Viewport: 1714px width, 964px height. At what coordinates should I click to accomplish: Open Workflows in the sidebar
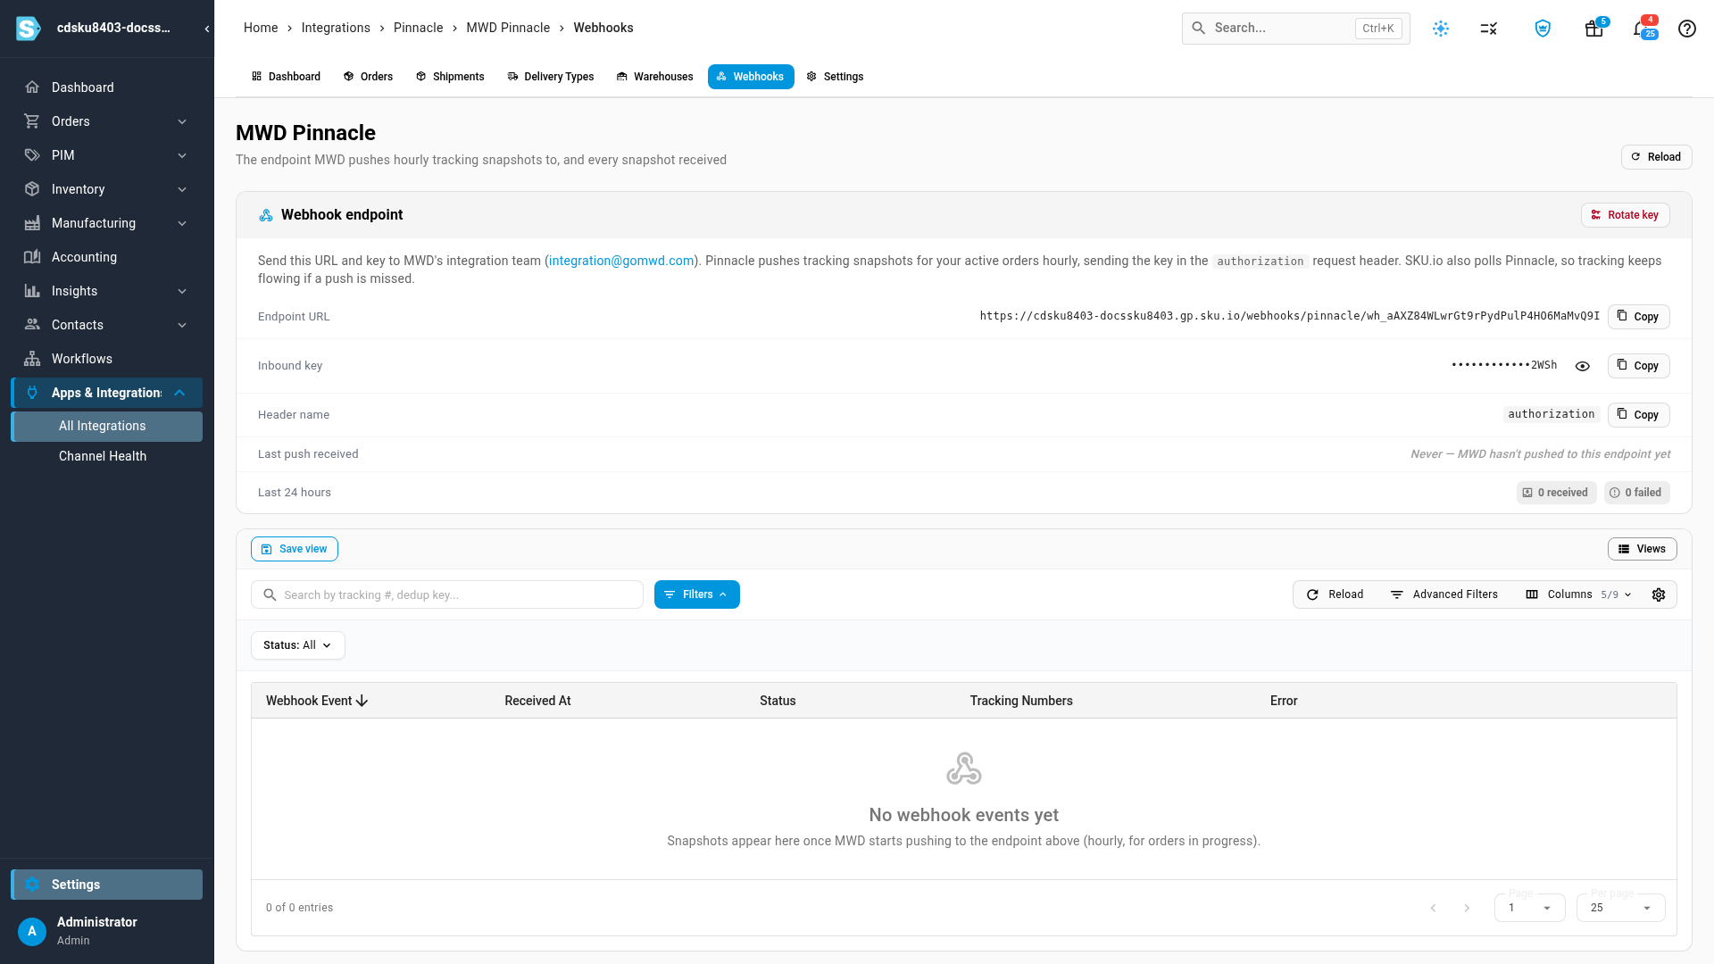(107, 359)
